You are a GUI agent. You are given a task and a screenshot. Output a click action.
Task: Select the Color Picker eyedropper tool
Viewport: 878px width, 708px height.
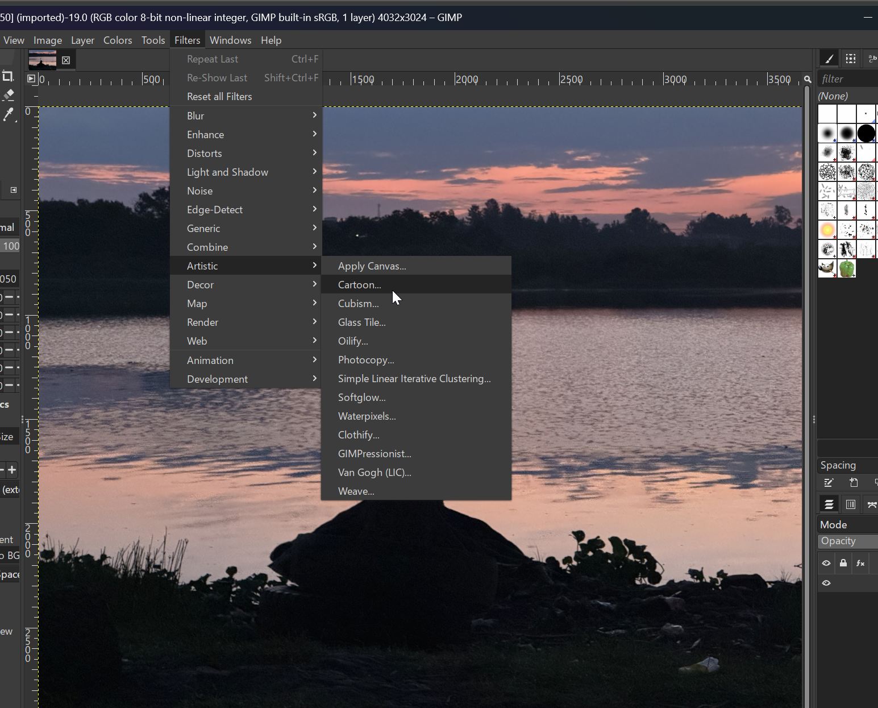coord(9,115)
